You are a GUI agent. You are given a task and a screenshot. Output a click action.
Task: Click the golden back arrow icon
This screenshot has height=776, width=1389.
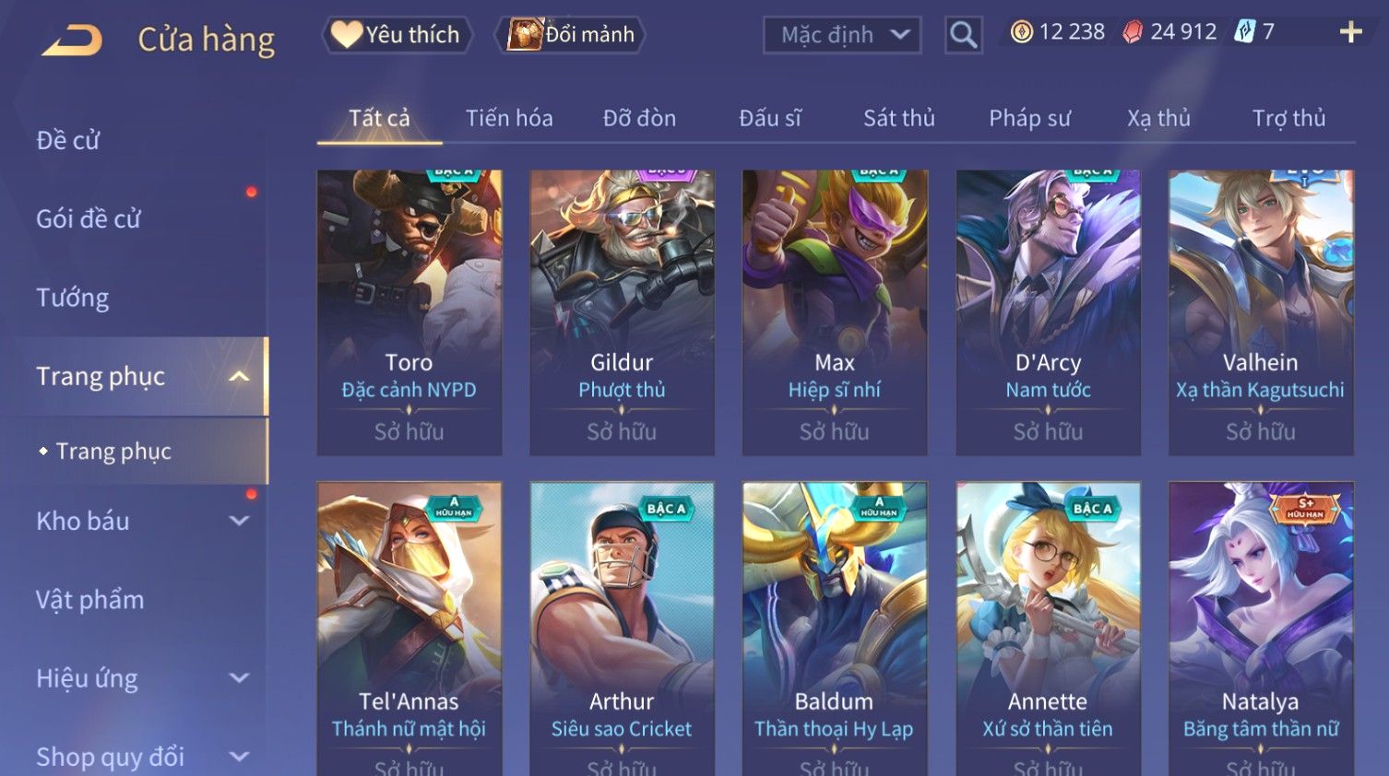click(x=73, y=41)
